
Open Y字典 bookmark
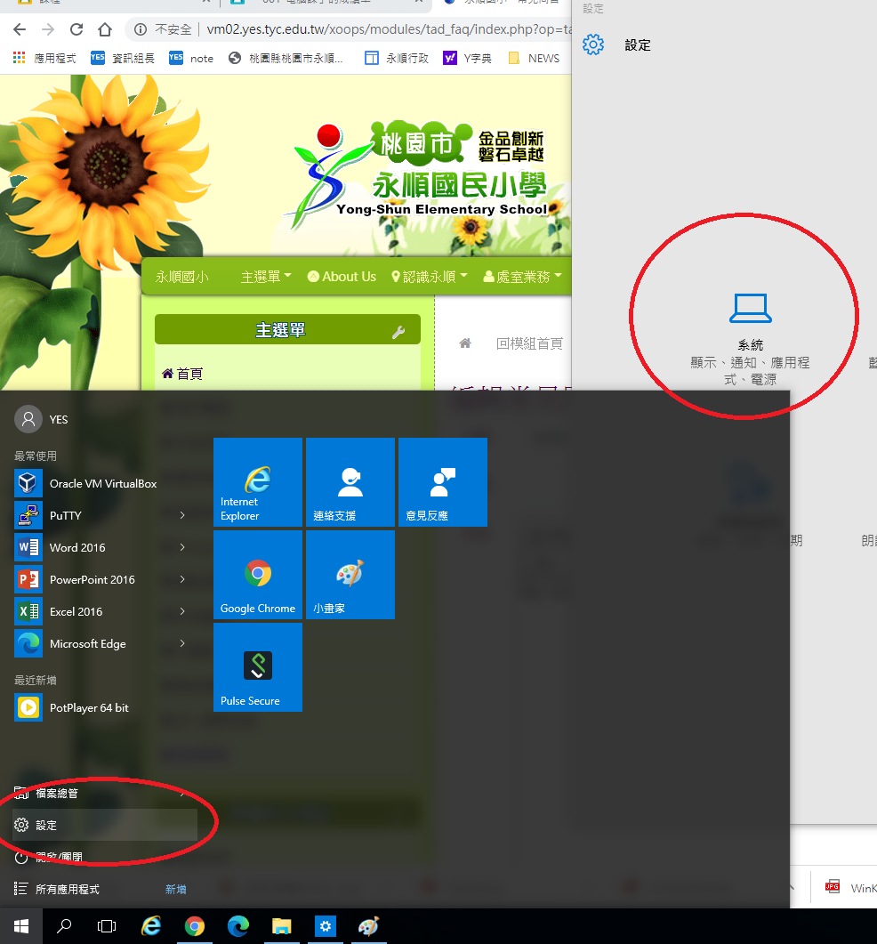click(x=467, y=58)
